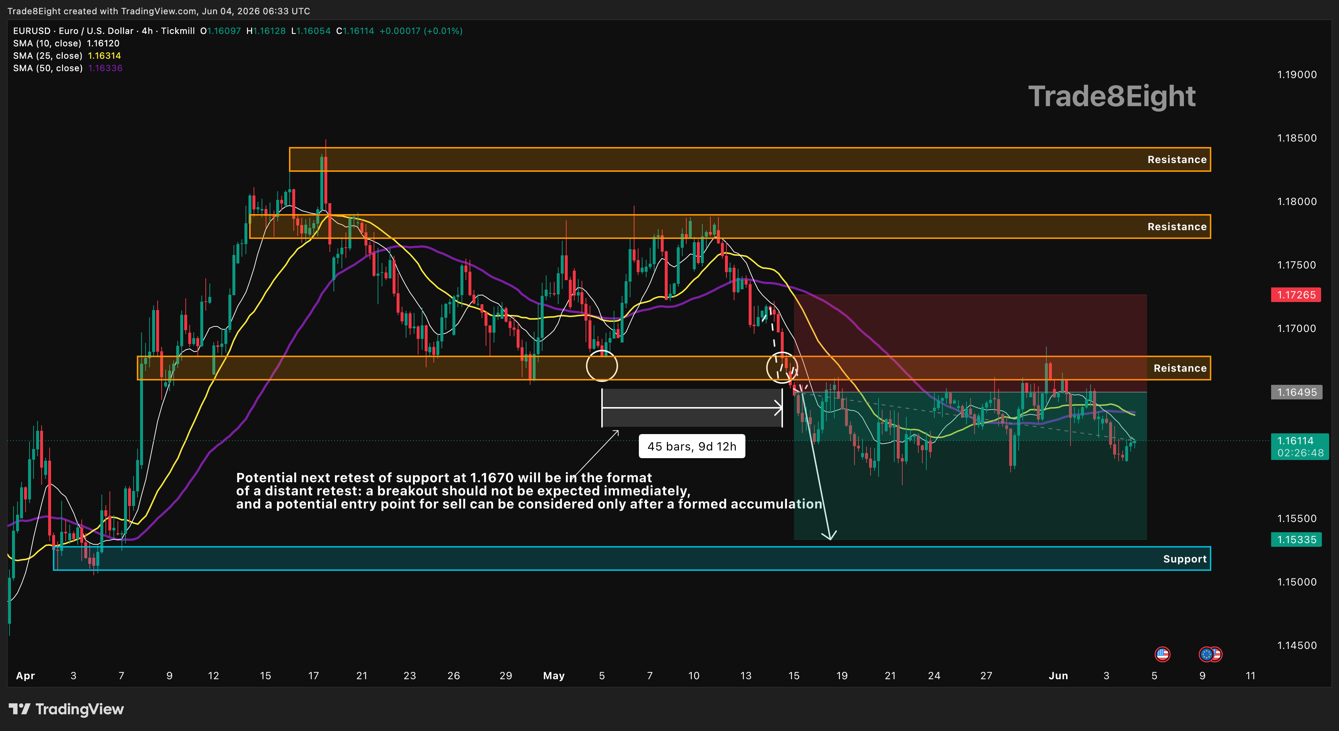This screenshot has width=1339, height=731.
Task: Click the +0.00017 (+0.01%) change value
Action: point(421,31)
